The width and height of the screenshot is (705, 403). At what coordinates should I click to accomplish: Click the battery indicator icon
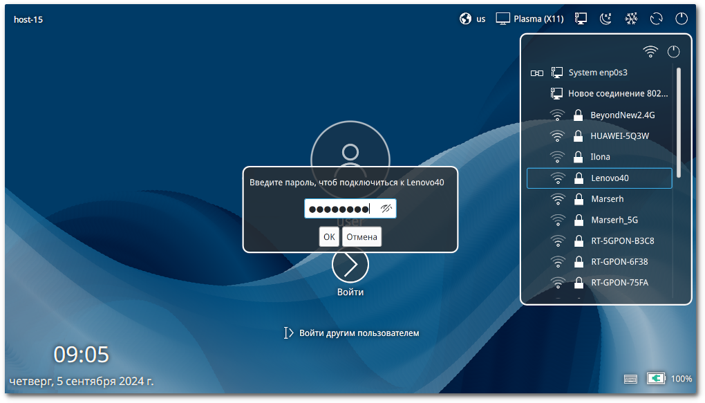click(x=656, y=379)
